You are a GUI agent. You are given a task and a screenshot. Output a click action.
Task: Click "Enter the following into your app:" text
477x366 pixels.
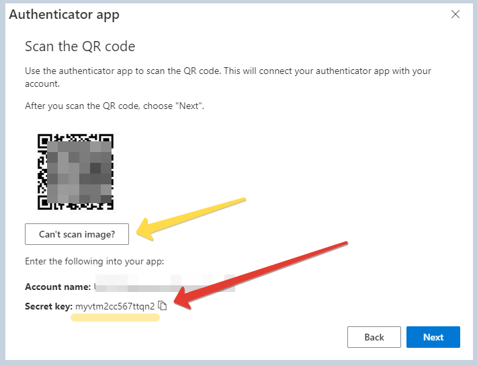(95, 260)
